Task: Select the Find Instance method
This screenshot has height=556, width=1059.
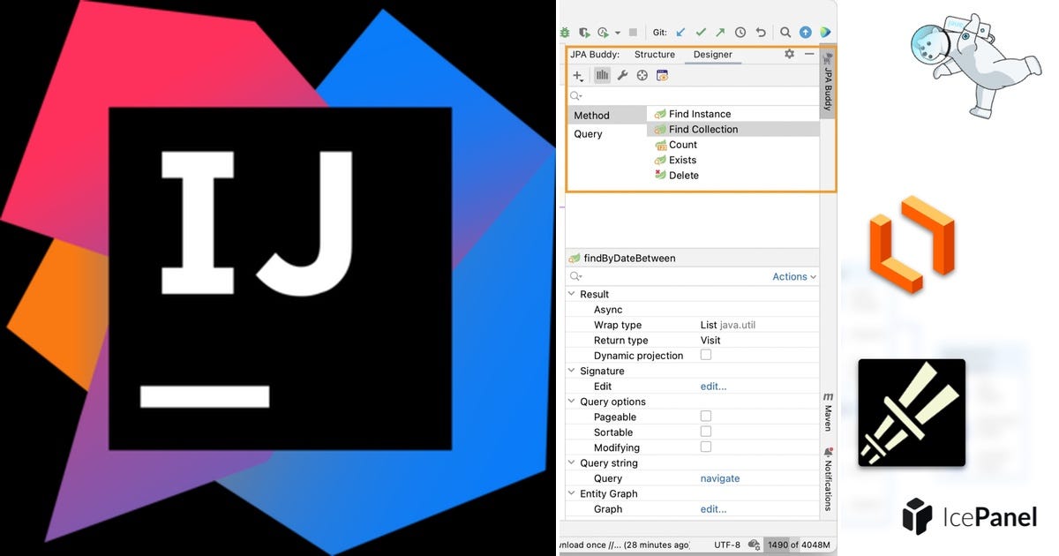Action: click(x=699, y=113)
